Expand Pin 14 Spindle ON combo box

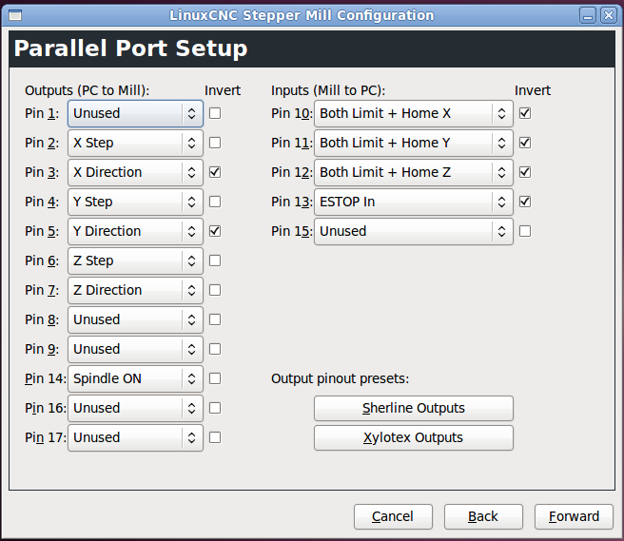point(135,378)
